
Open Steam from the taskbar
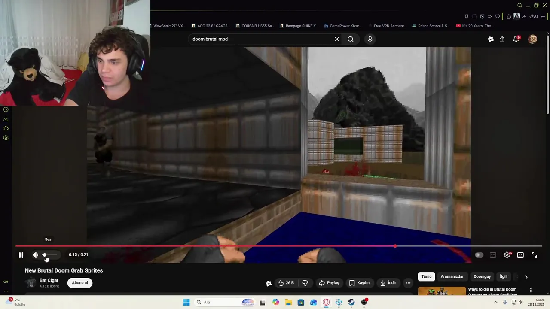[x=351, y=302]
